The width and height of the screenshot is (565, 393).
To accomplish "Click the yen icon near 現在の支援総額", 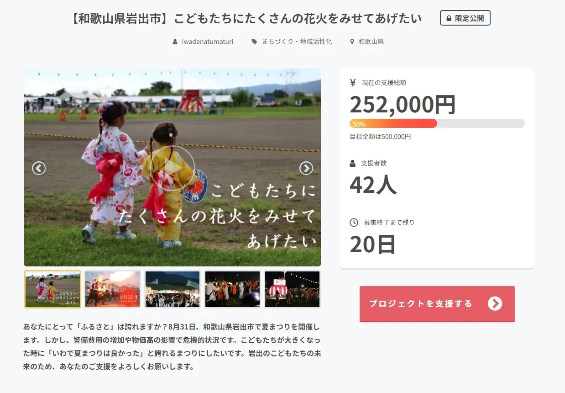I will click(x=353, y=83).
